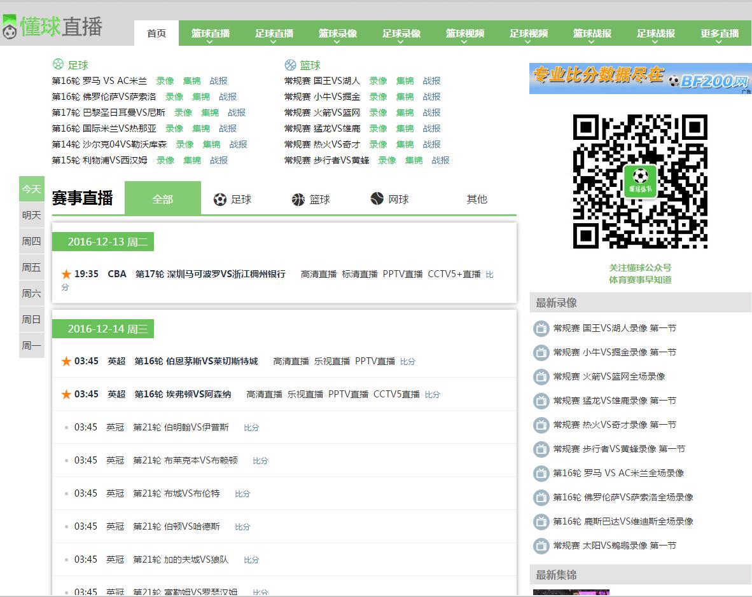Switch schedule to 周五

[x=32, y=268]
